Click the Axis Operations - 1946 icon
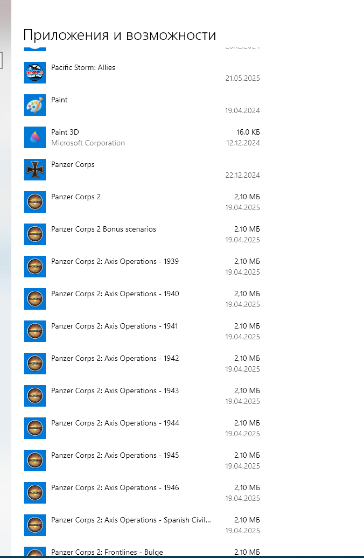The height and width of the screenshot is (558, 364). pyautogui.click(x=35, y=493)
